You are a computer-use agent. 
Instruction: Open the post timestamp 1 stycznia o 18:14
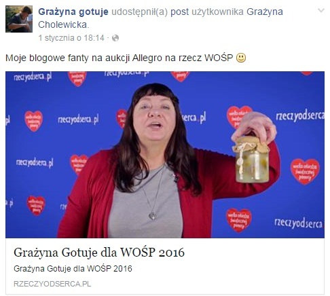(x=71, y=38)
